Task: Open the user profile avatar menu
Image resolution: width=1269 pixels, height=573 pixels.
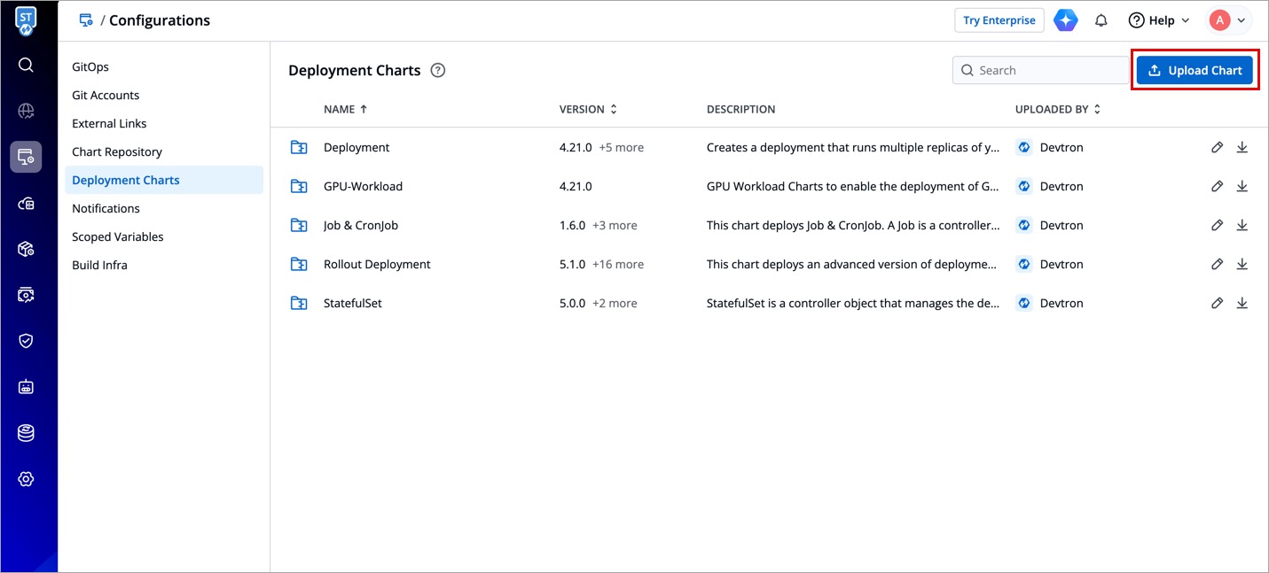Action: [1228, 20]
